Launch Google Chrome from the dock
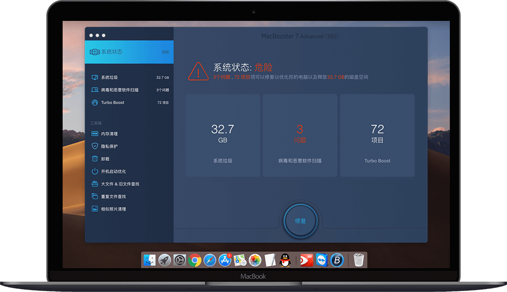Screen dimensions: 507x292 195,260
